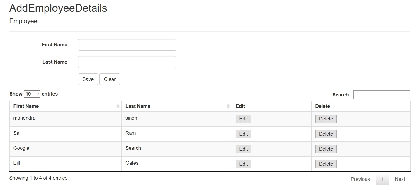Select the 'Sai' cell
Image resolution: width=418 pixels, height=189 pixels.
[65, 134]
